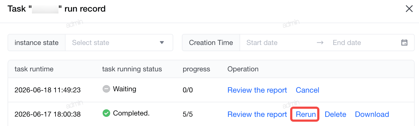419x126 pixels.
Task: Click the green Completed status icon
Action: (x=106, y=113)
